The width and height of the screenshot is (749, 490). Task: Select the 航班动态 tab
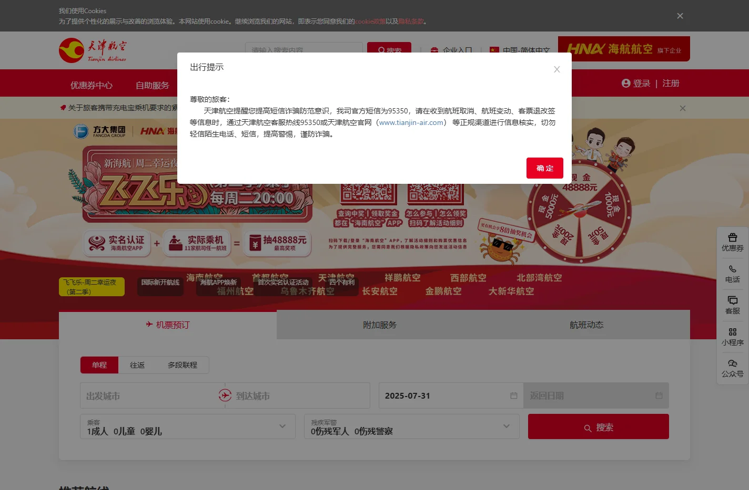586,325
